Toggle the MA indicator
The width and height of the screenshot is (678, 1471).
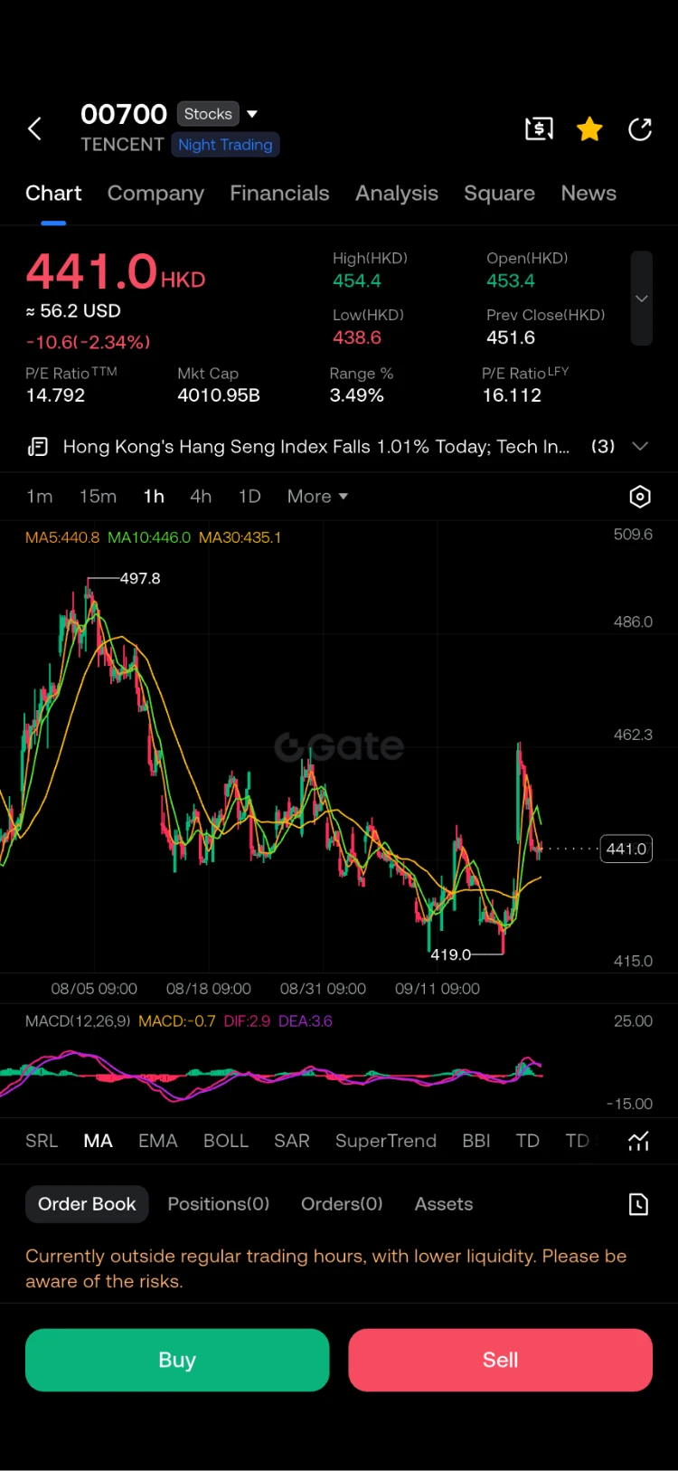(x=98, y=1141)
